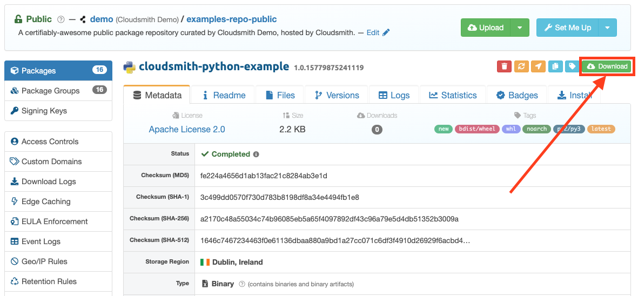Image resolution: width=638 pixels, height=296 pixels.
Task: Click the cloudsmith-python-example package title
Action: point(214,66)
